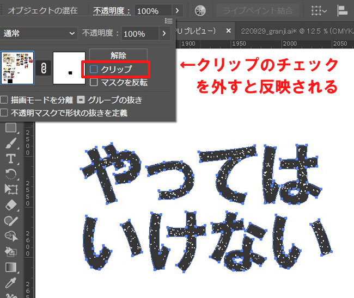354x298 pixels.
Task: Click the 解除 release mask button
Action: (118, 55)
